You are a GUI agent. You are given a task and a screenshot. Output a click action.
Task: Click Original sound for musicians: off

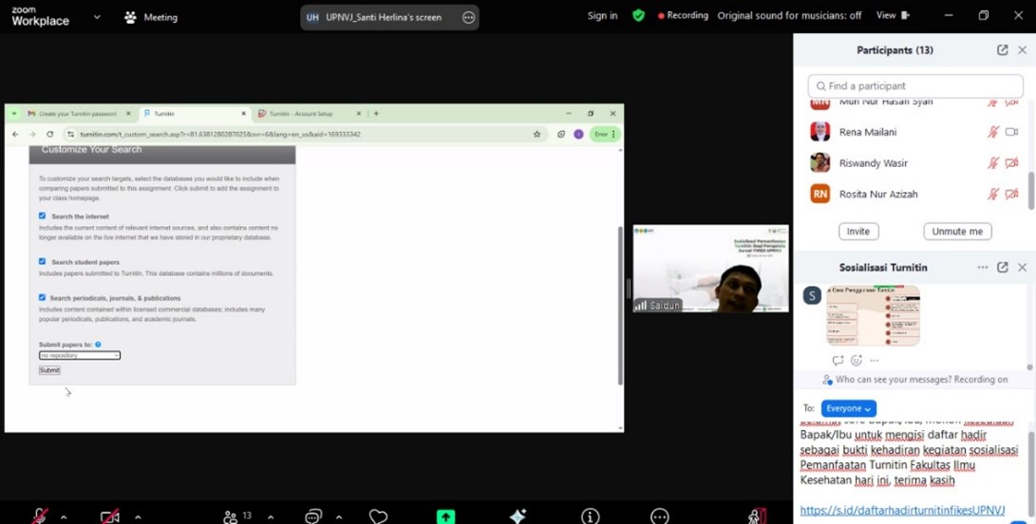tap(789, 15)
